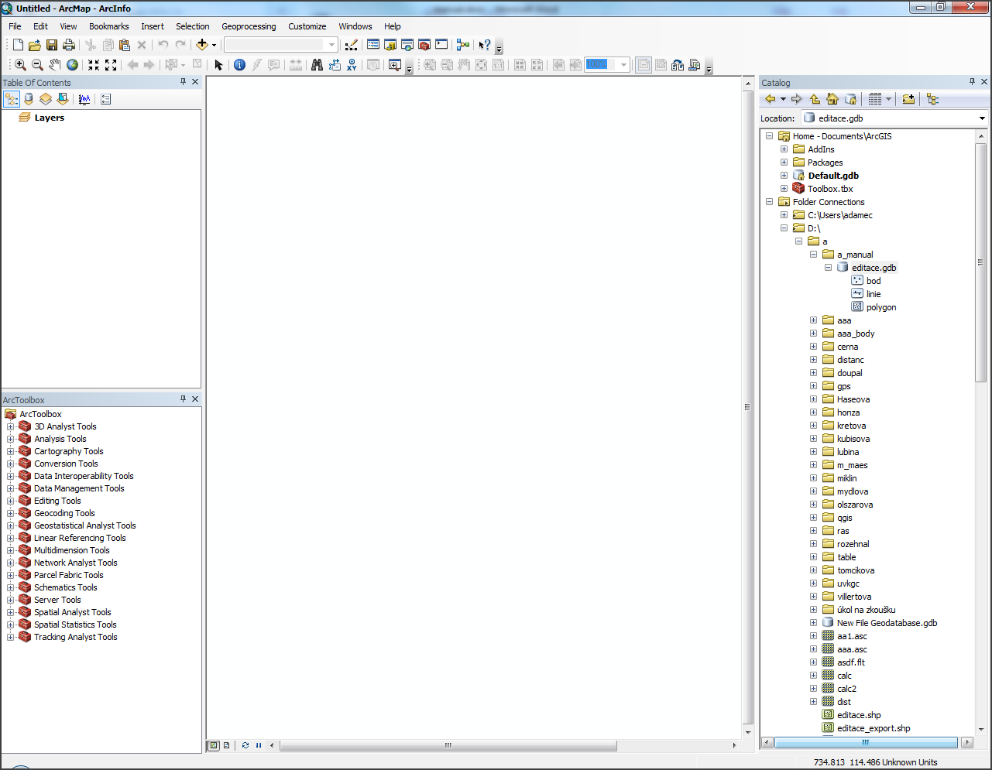The height and width of the screenshot is (770, 992).
Task: Click the Print icon
Action: point(69,45)
